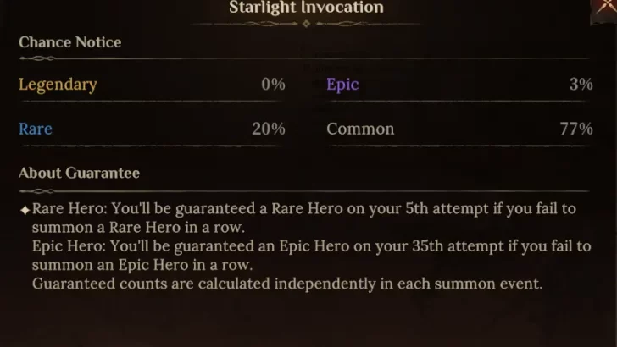The height and width of the screenshot is (347, 617).
Task: Click the divider line under About Guarantee
Action: [x=305, y=190]
